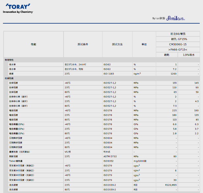Click the 机械性能 section row

click(x=9, y=78)
